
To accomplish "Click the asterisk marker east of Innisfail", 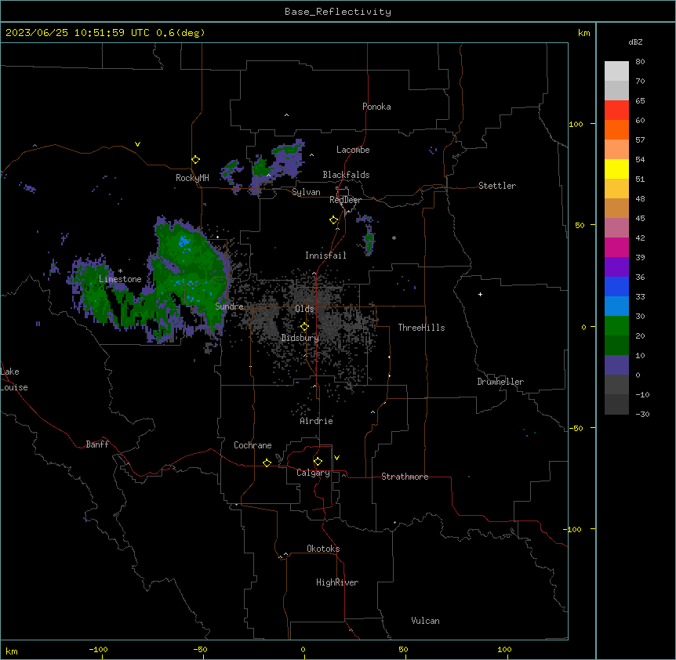I will coord(394,238).
